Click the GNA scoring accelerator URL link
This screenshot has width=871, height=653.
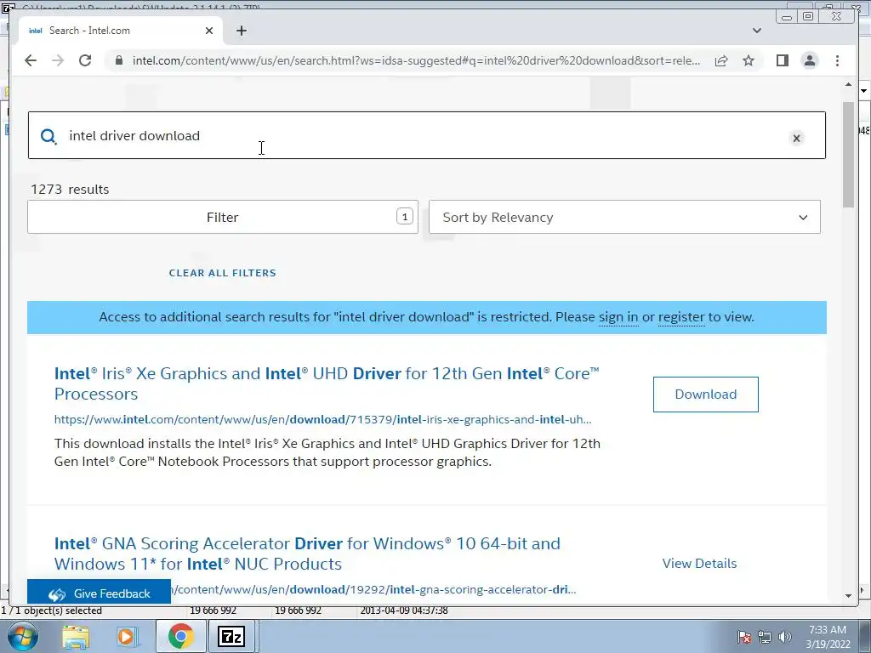tap(373, 590)
